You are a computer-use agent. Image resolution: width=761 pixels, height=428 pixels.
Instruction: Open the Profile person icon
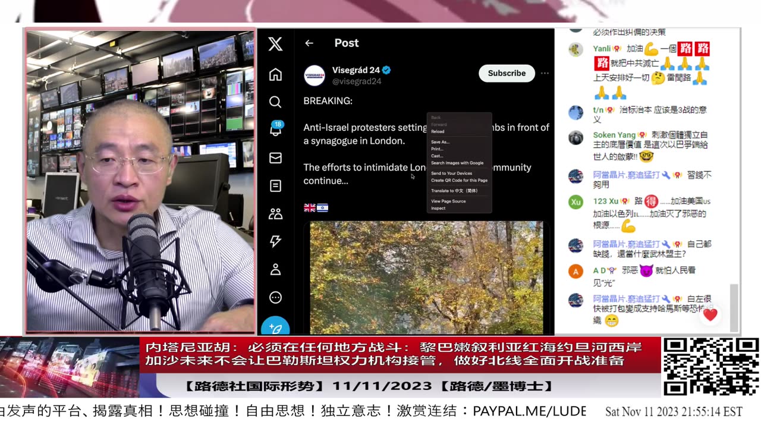click(275, 269)
